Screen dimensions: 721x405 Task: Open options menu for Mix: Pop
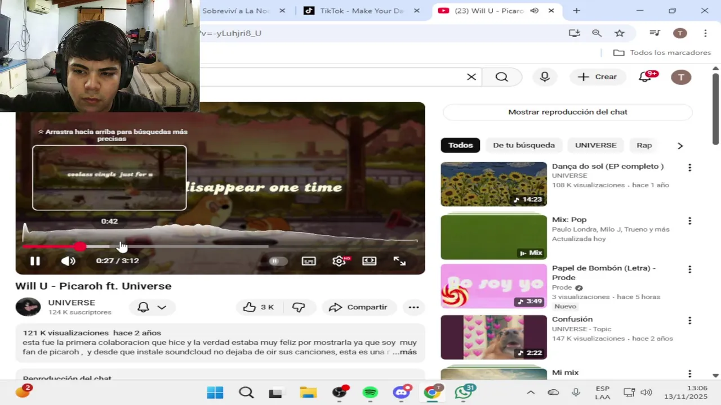click(689, 221)
